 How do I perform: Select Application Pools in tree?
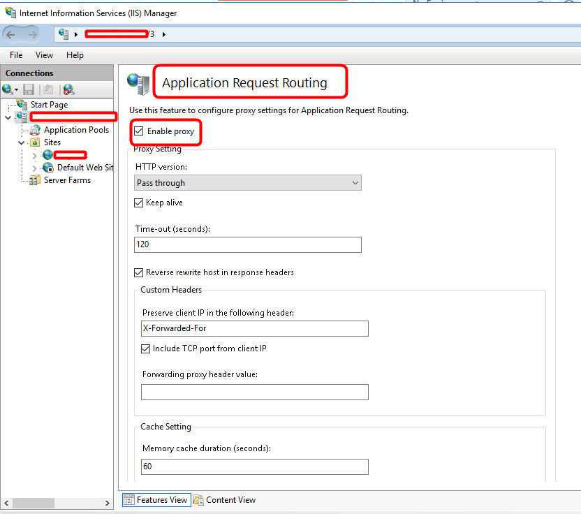[76, 130]
